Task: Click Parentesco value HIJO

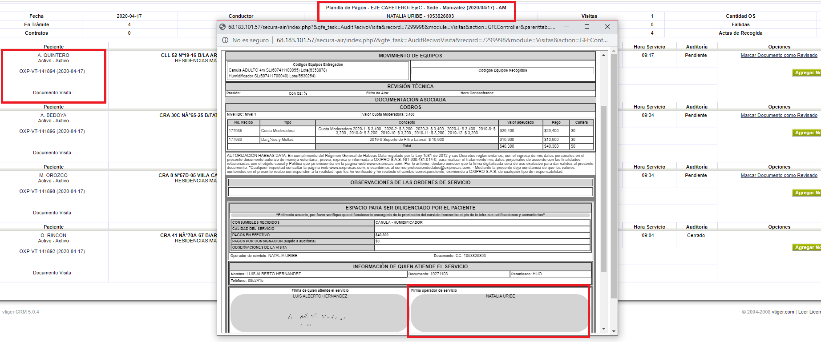Action: point(537,274)
